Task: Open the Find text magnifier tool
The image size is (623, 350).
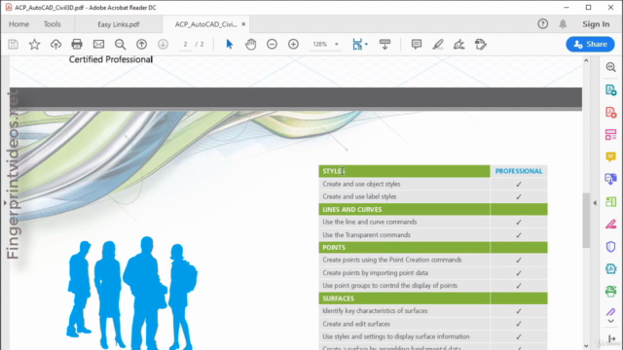Action: click(120, 44)
